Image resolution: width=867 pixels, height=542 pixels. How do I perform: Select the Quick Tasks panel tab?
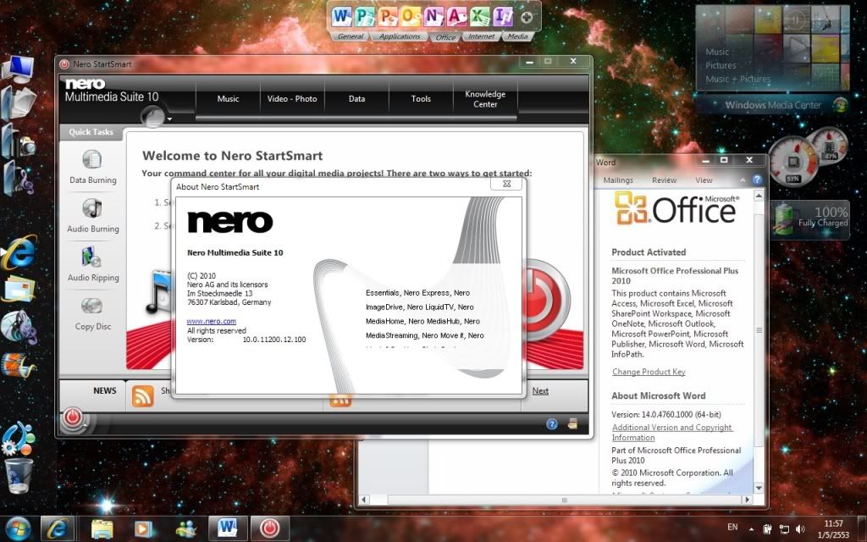91,131
